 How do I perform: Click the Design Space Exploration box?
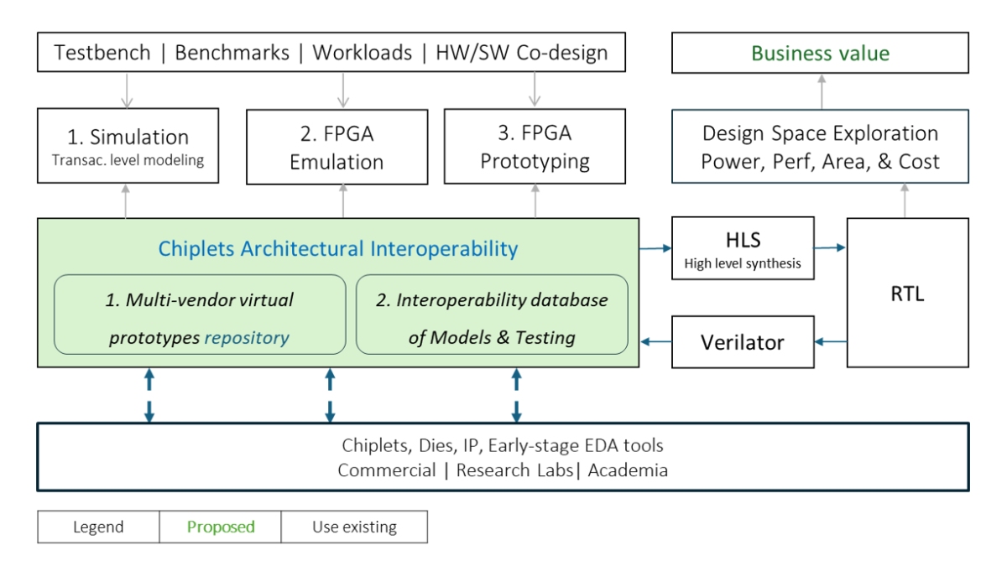(820, 146)
